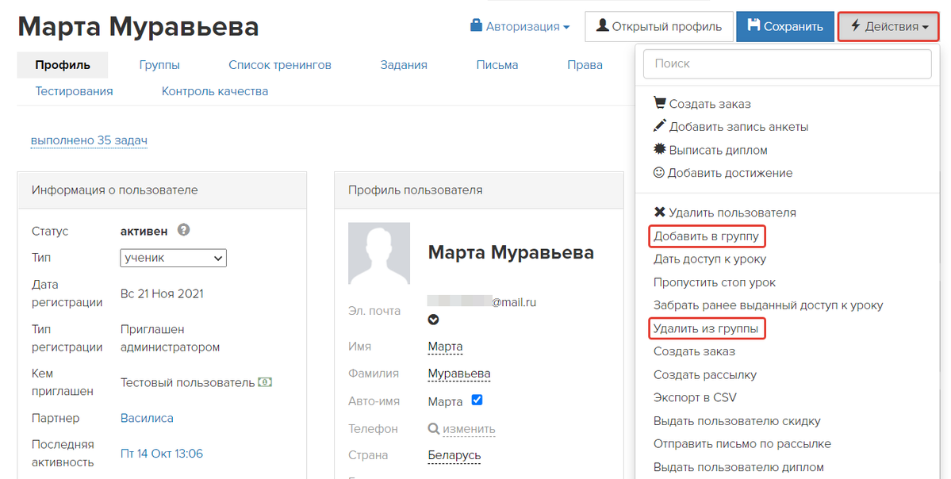This screenshot has width=951, height=479.
Task: Click the изменить phone link
Action: tap(469, 429)
